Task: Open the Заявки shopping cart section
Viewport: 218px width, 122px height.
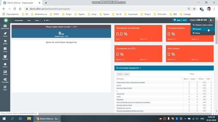Action: [x=5, y=42]
